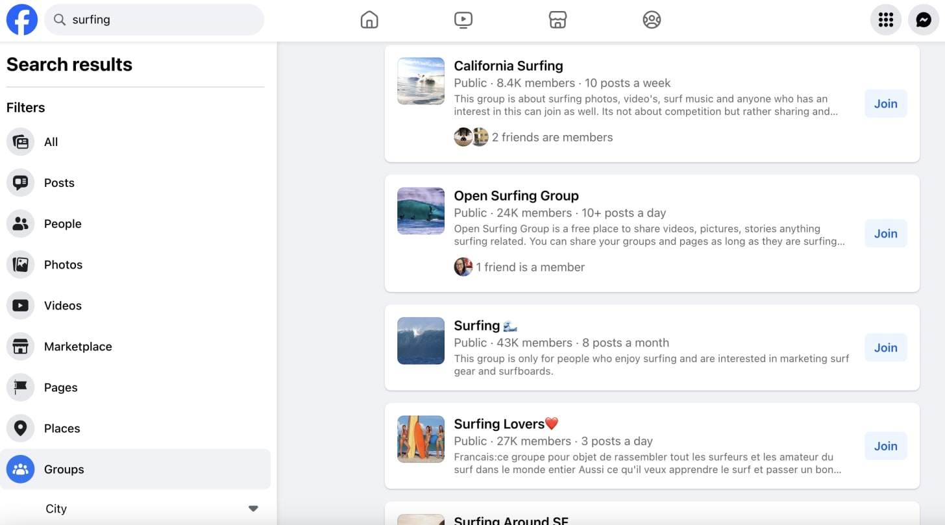This screenshot has height=525, width=945.
Task: Select the Places pin icon
Action: point(20,428)
